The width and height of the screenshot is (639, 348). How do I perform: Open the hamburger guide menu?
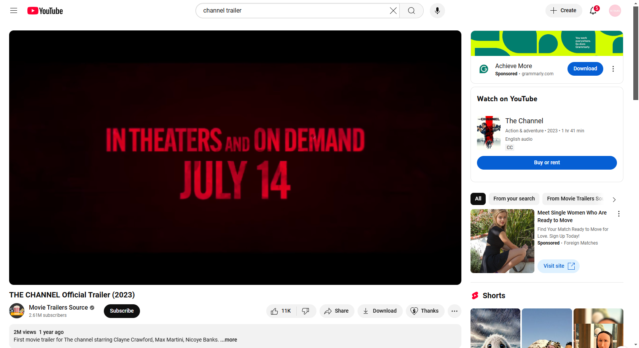pyautogui.click(x=14, y=11)
